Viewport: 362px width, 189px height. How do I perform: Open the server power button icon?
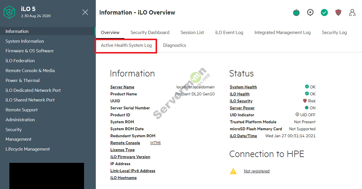296,13
